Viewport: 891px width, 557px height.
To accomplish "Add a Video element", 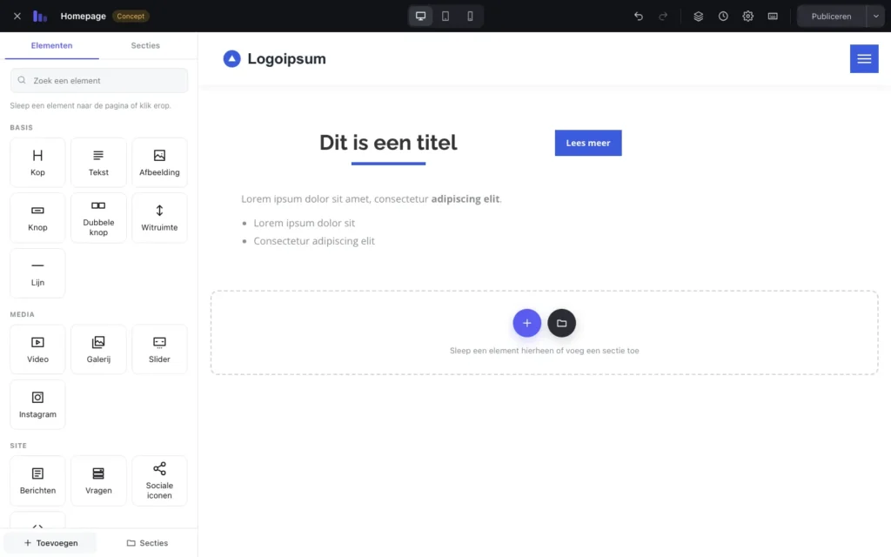I will pyautogui.click(x=37, y=350).
